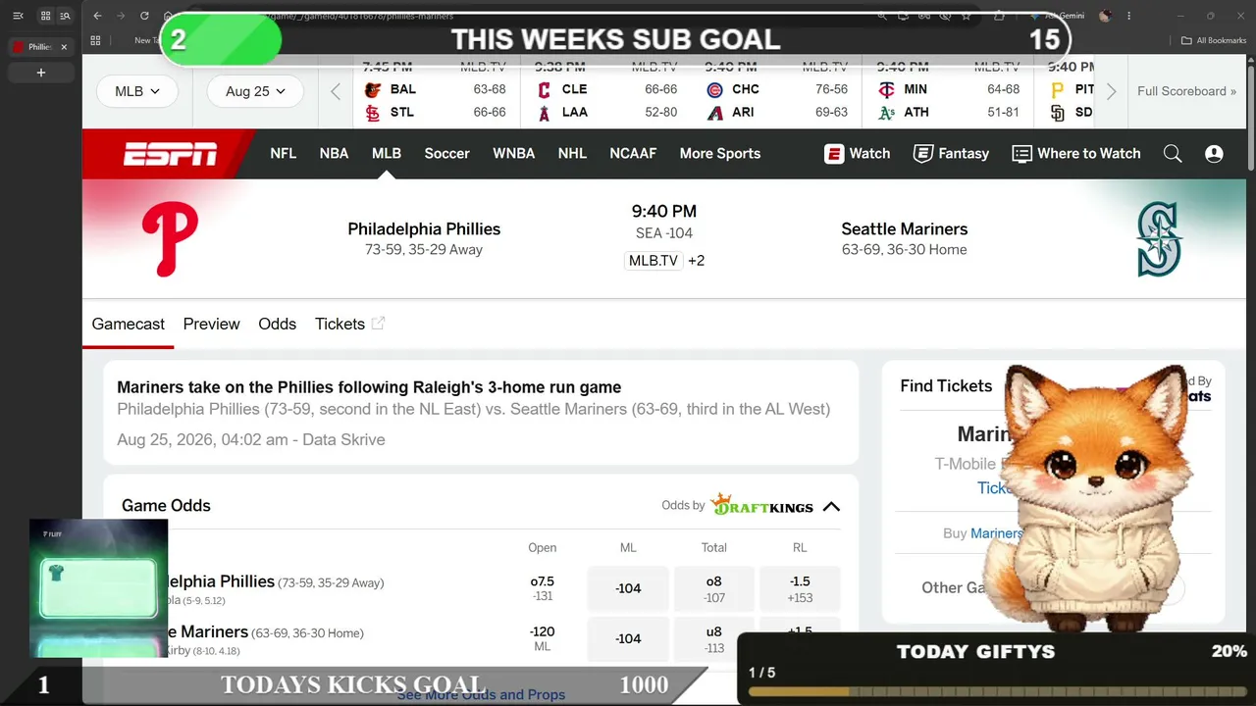Click the Seattle Mariners compass logo

click(x=1158, y=239)
